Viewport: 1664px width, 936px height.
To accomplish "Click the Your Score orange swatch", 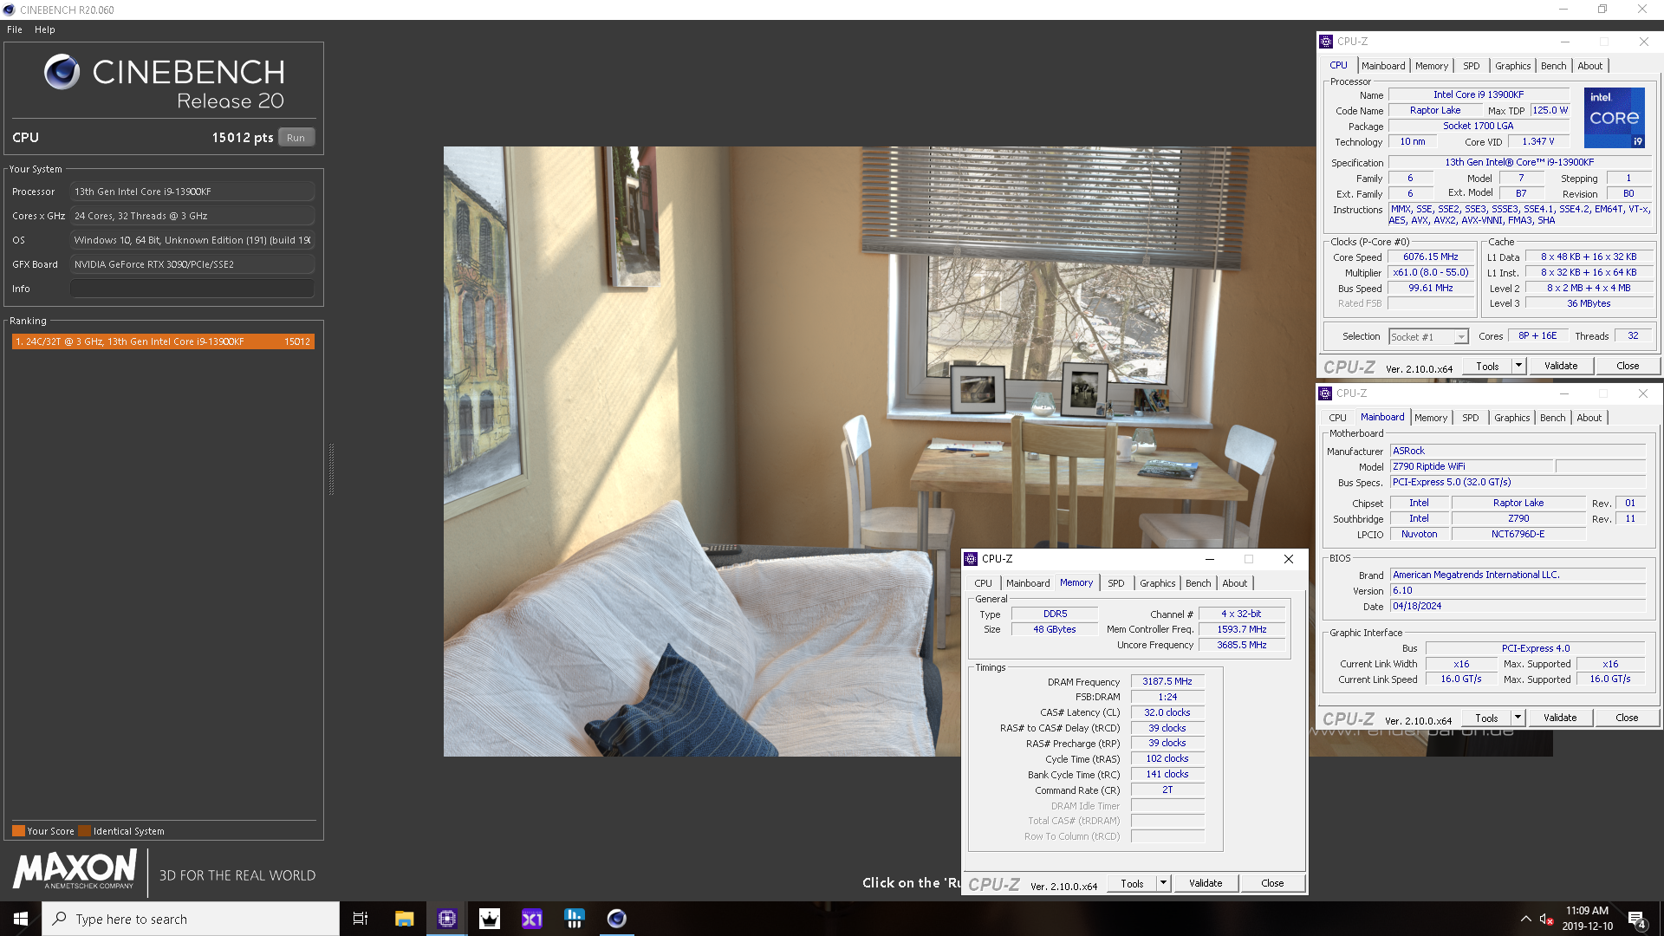I will (18, 831).
